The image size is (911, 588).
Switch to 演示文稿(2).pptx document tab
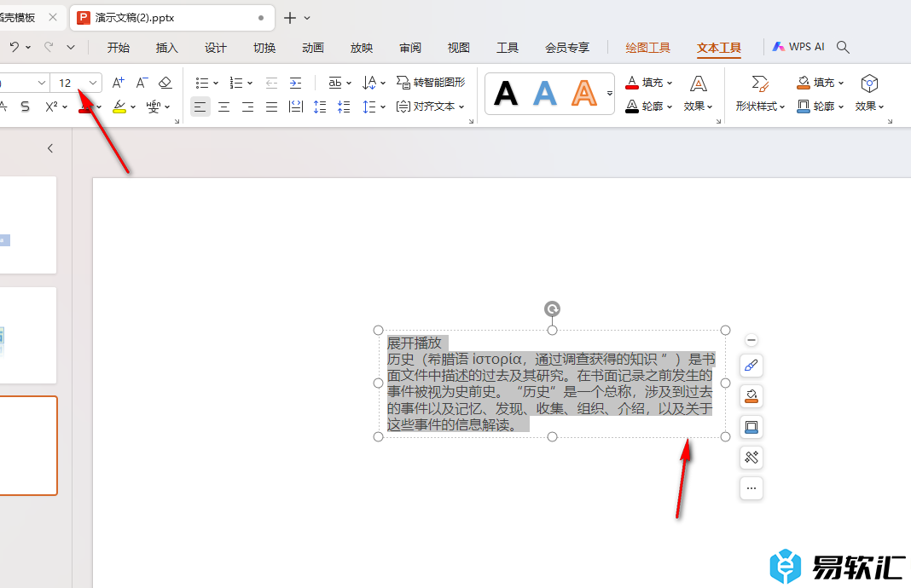click(172, 18)
